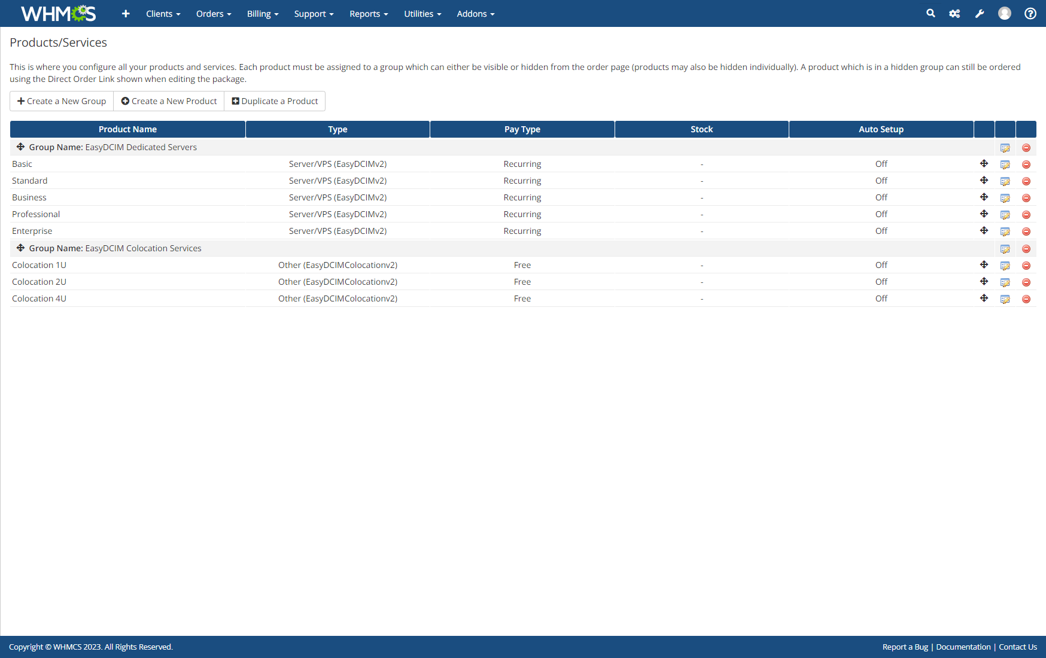This screenshot has height=658, width=1046.
Task: Open the plus quick-add menu icon
Action: (x=126, y=14)
